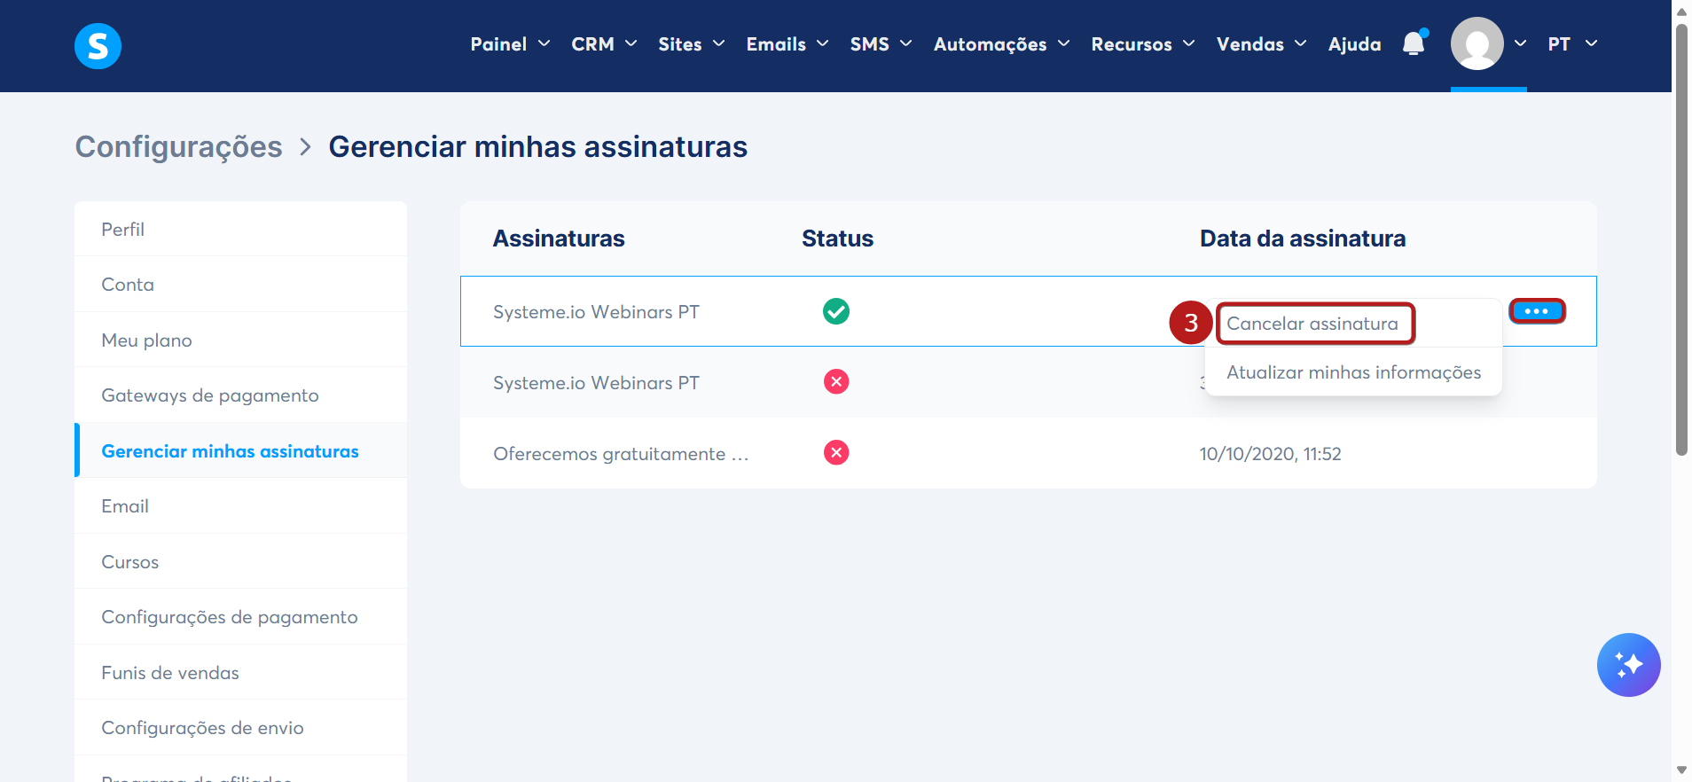The height and width of the screenshot is (782, 1692).
Task: Open the notifications bell
Action: pos(1414,43)
